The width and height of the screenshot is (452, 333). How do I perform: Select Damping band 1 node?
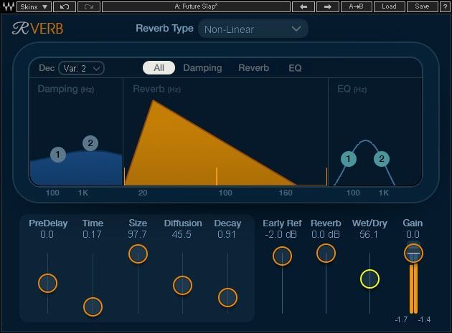click(58, 155)
